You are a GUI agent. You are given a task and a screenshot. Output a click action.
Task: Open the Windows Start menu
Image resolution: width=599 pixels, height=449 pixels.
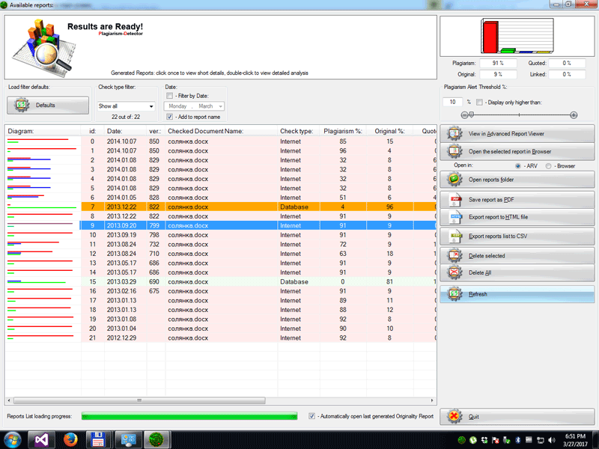[x=13, y=440]
